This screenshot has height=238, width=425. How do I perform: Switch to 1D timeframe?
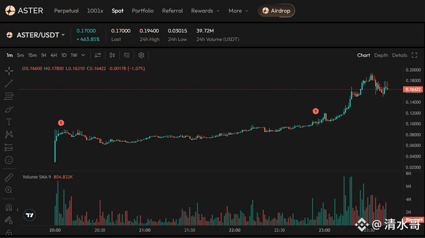64,55
